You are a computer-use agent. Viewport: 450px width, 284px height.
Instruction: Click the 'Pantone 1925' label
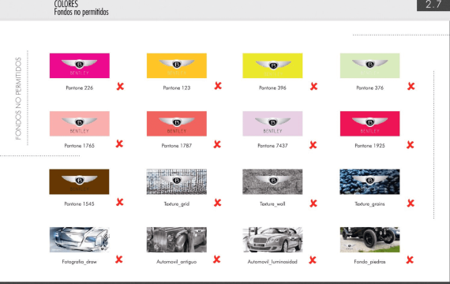(x=369, y=146)
